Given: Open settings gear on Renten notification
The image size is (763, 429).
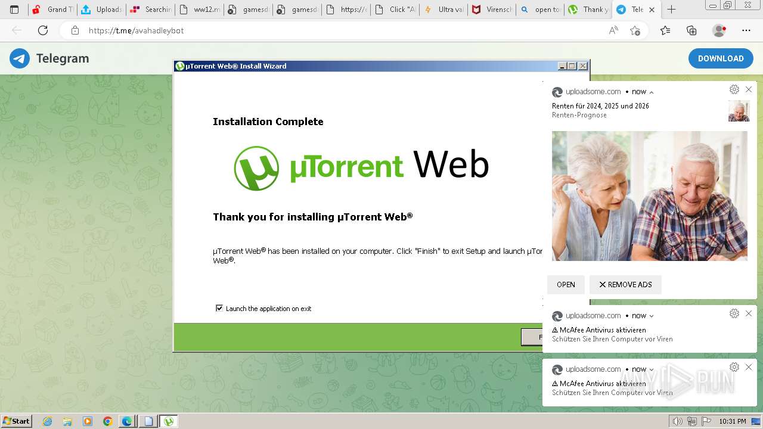Looking at the screenshot, I should [734, 89].
